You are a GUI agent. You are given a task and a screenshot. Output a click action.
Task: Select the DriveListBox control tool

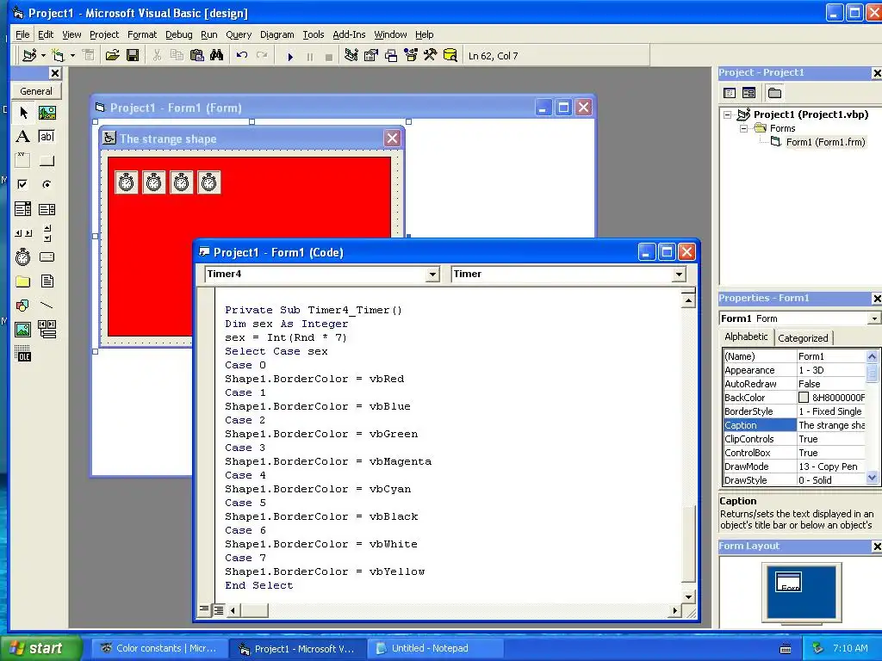point(47,256)
